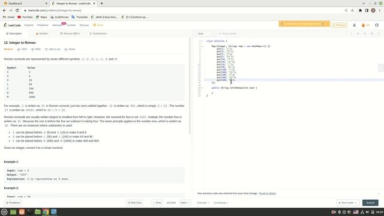
Task: Open the Discuss nav item
Action: point(84,25)
